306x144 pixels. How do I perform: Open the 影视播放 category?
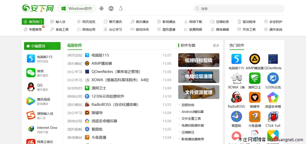(x=166, y=22)
